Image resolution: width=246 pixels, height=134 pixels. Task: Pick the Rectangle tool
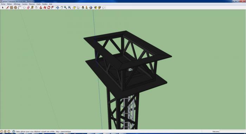click(12, 7)
